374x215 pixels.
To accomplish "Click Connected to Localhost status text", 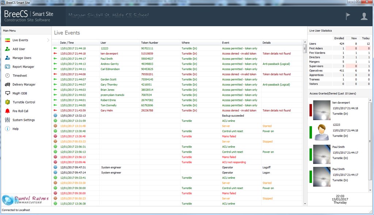I will coord(16,210).
